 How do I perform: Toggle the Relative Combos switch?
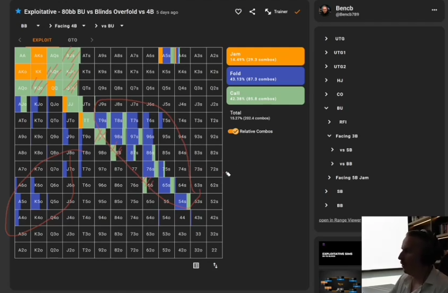coord(233,131)
